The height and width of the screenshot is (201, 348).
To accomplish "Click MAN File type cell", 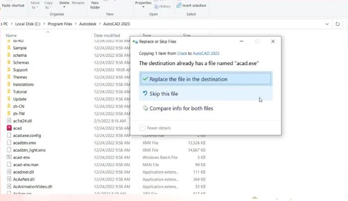I will tap(151, 165).
